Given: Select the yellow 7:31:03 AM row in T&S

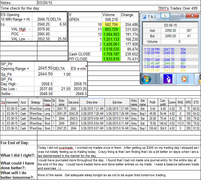Looking at the screenshot, I should tap(170, 70).
